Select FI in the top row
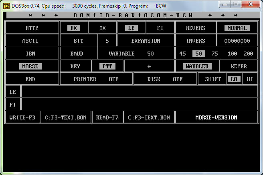The width and height of the screenshot is (263, 175). coord(160,28)
